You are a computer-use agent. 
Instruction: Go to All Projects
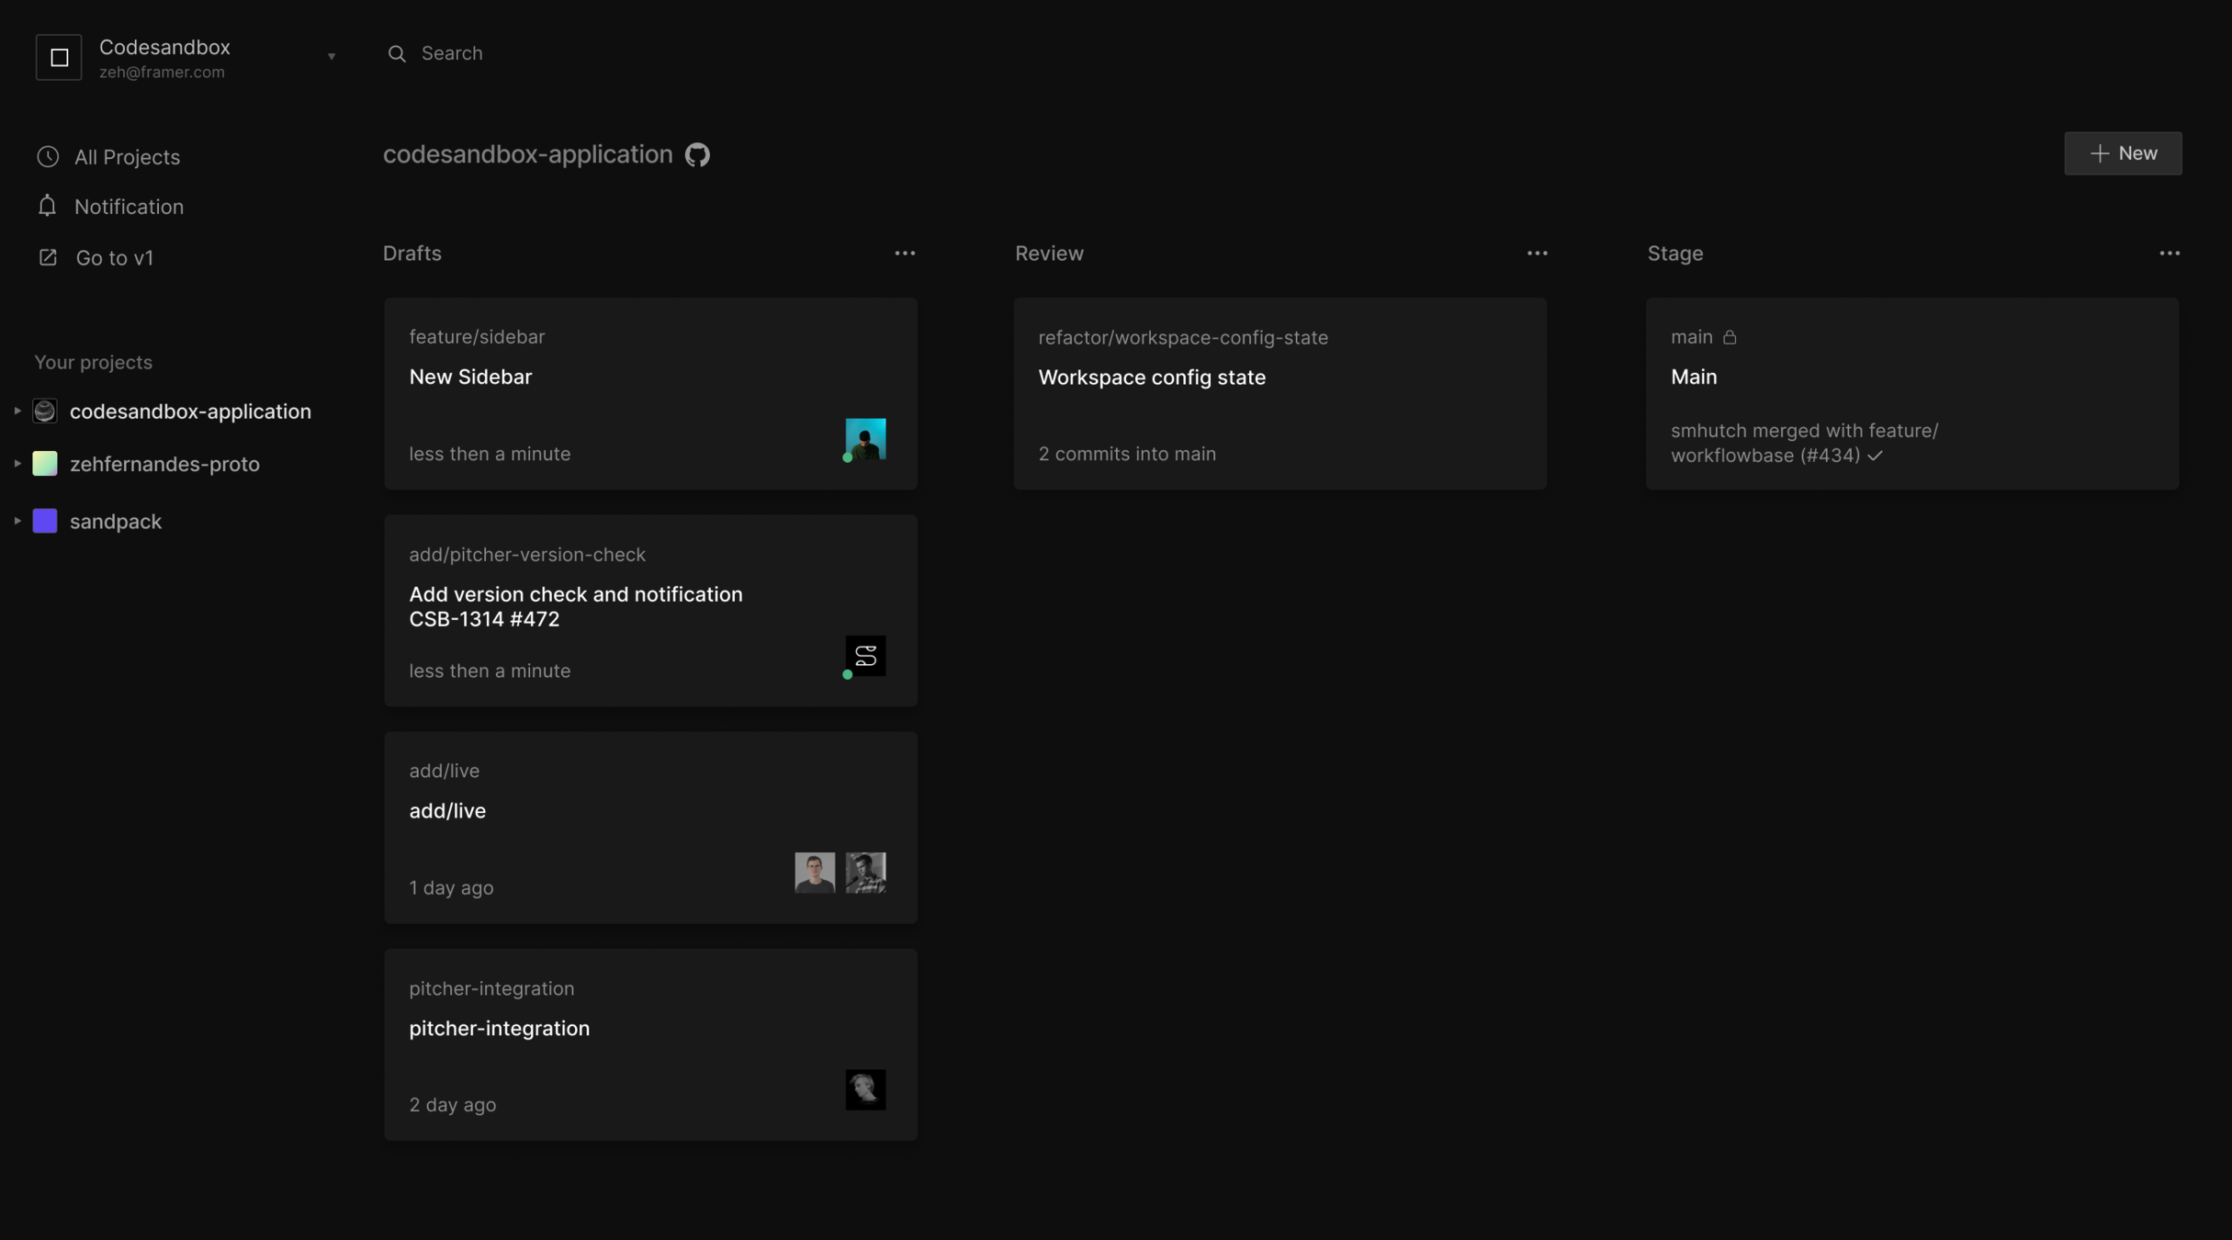(127, 157)
